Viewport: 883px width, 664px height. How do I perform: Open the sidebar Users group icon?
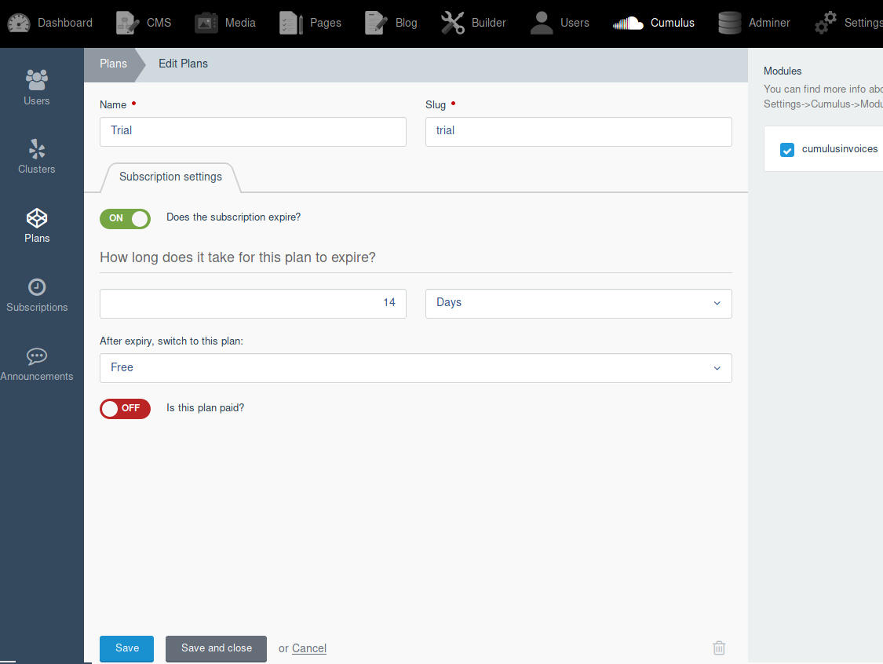[x=37, y=80]
